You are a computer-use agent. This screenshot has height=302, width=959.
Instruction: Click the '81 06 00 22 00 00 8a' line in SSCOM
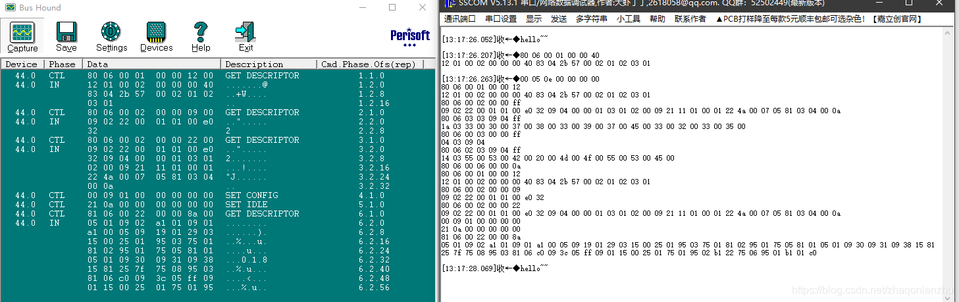(481, 237)
